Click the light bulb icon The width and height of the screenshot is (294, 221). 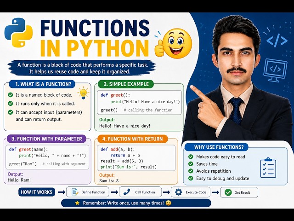pyautogui.click(x=83, y=93)
